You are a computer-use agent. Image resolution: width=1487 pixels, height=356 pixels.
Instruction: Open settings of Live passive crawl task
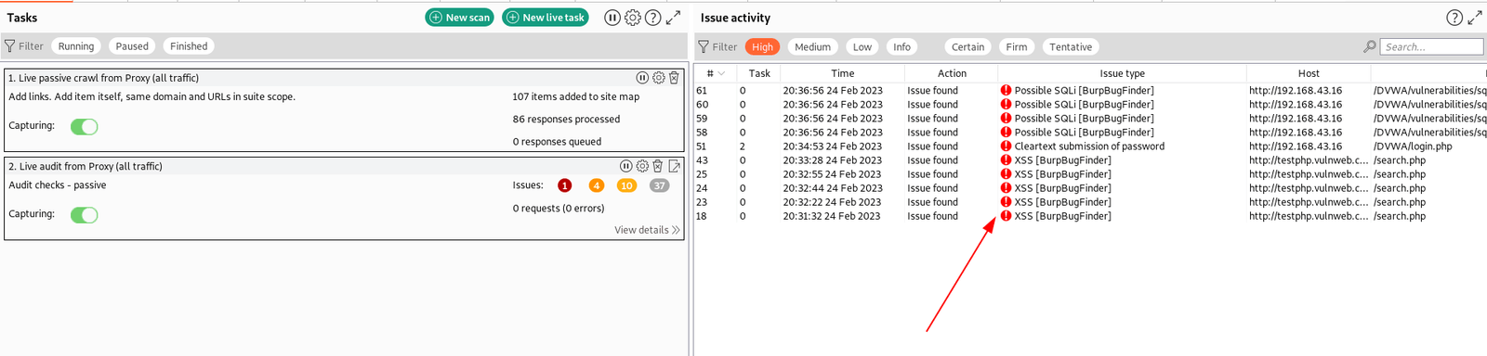[659, 78]
